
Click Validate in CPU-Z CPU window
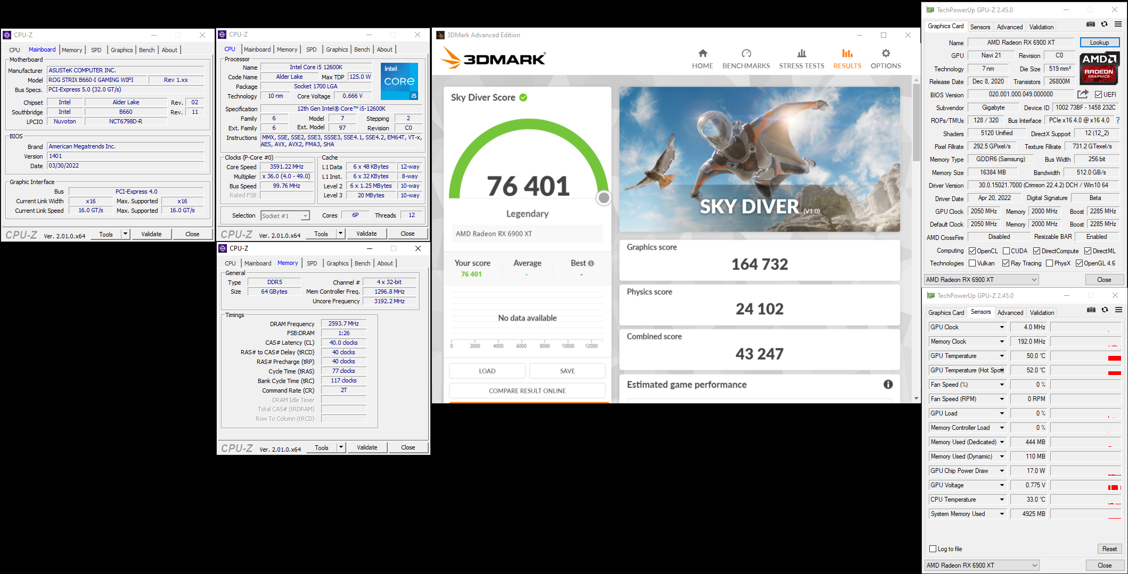[366, 234]
